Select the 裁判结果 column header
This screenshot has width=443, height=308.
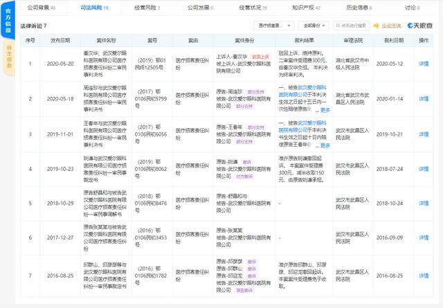305,40
